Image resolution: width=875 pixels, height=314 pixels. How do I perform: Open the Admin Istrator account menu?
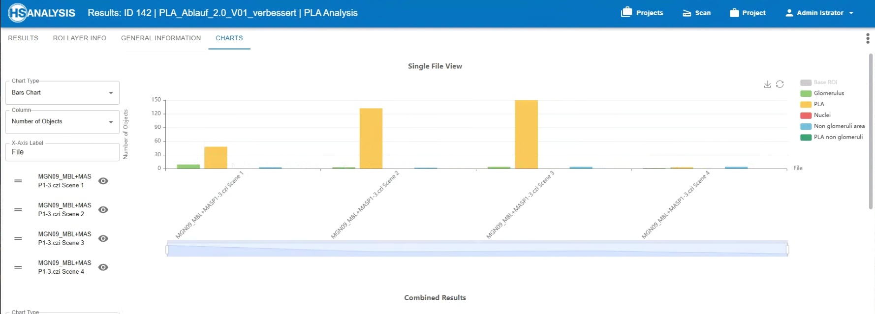point(819,13)
